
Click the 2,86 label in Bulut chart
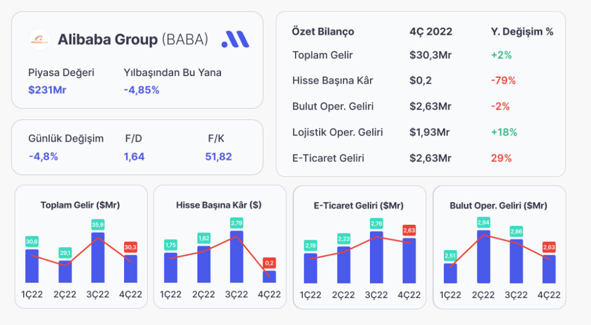tap(516, 231)
